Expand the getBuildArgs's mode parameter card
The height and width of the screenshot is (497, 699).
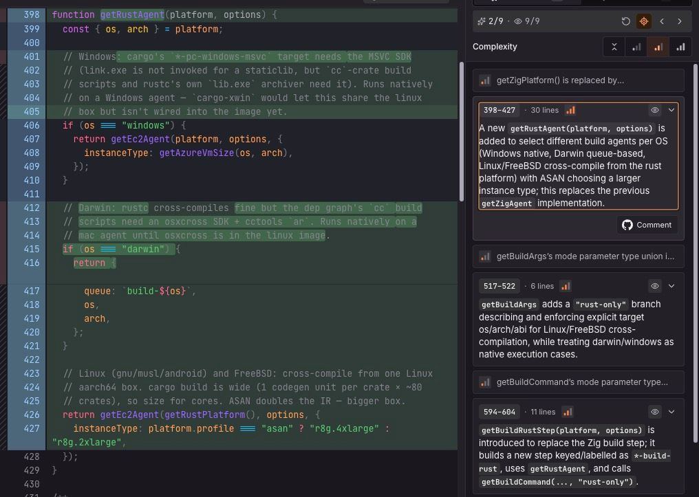point(578,256)
